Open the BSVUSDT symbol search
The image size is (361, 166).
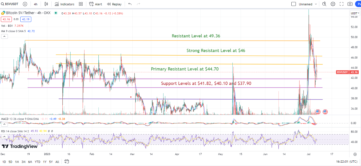[10, 4]
